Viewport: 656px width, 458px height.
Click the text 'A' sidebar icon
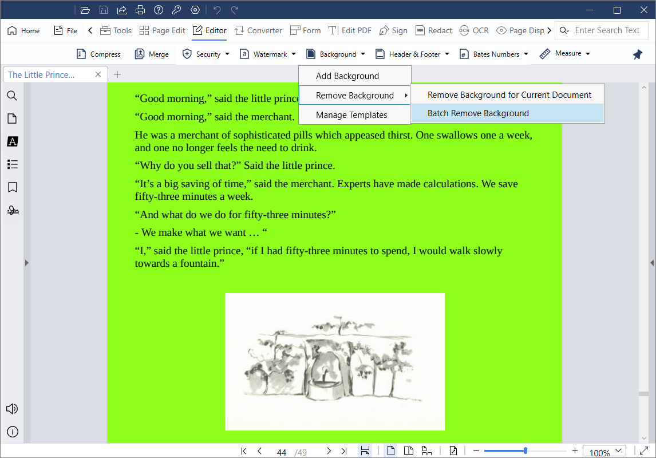(13, 141)
